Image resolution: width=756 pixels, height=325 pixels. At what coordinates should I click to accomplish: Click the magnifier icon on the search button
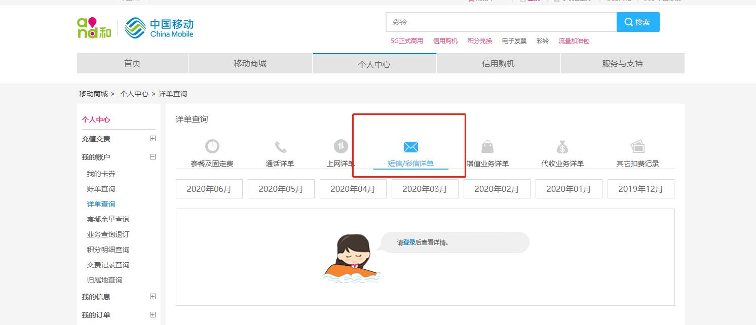coord(628,22)
